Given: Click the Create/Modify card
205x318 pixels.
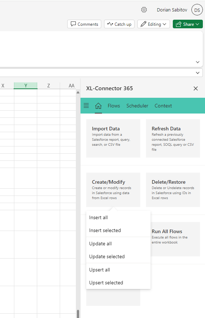Looking at the screenshot, I should 113,190.
